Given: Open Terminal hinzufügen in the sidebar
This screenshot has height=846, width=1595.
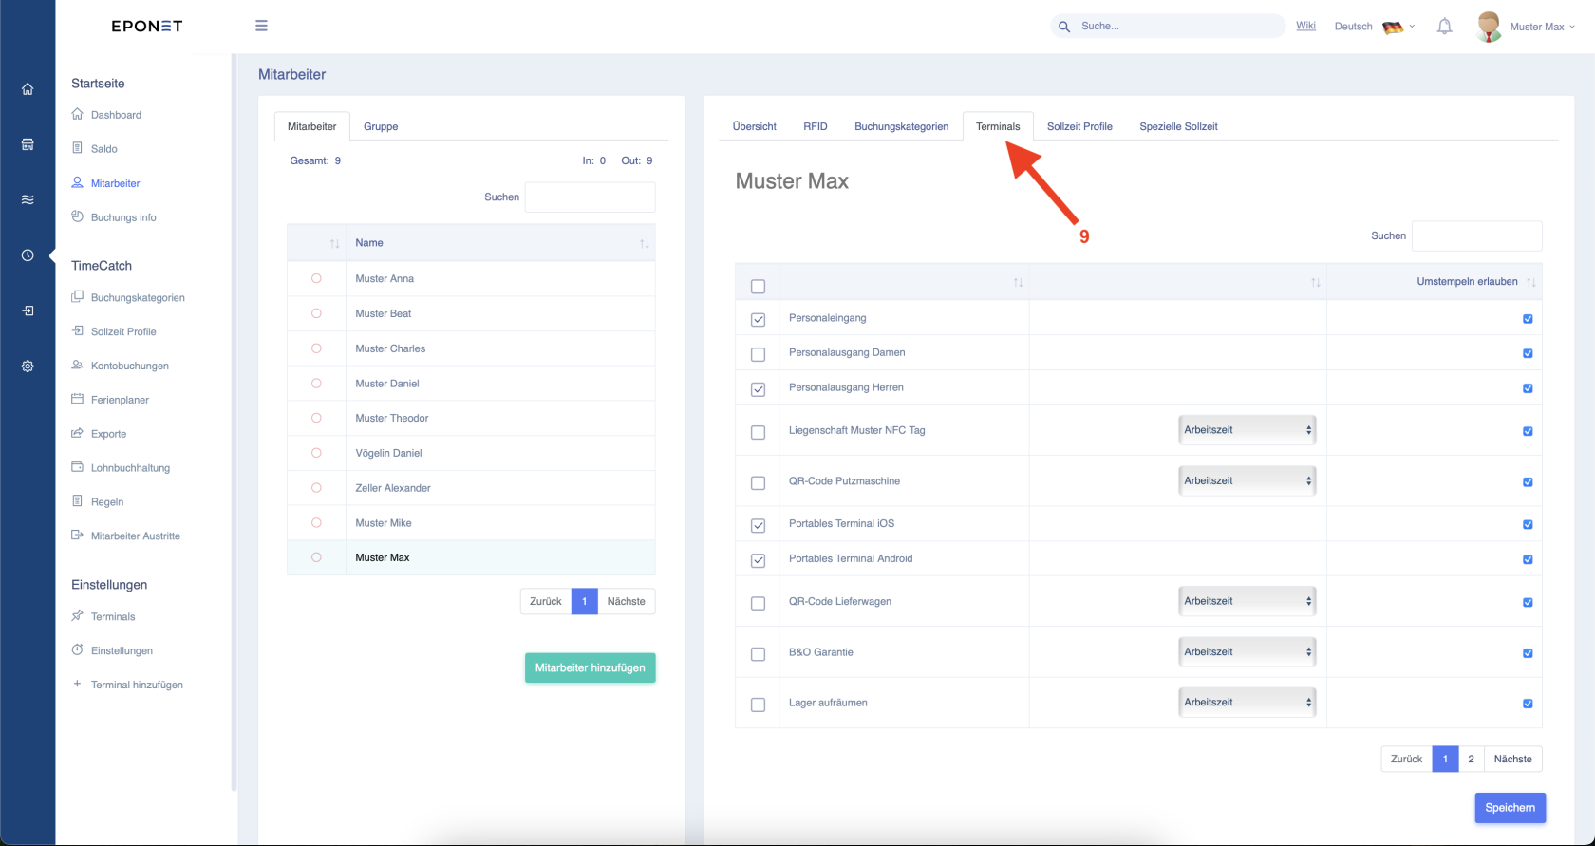Looking at the screenshot, I should 137,685.
